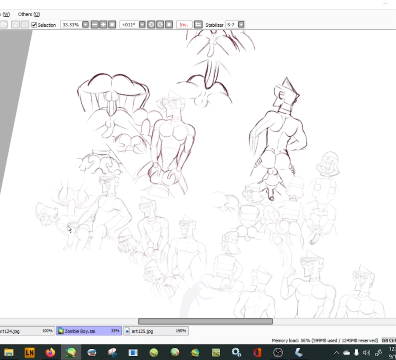
Task: Rotate the canvas view counterclockwise
Action: point(151,25)
